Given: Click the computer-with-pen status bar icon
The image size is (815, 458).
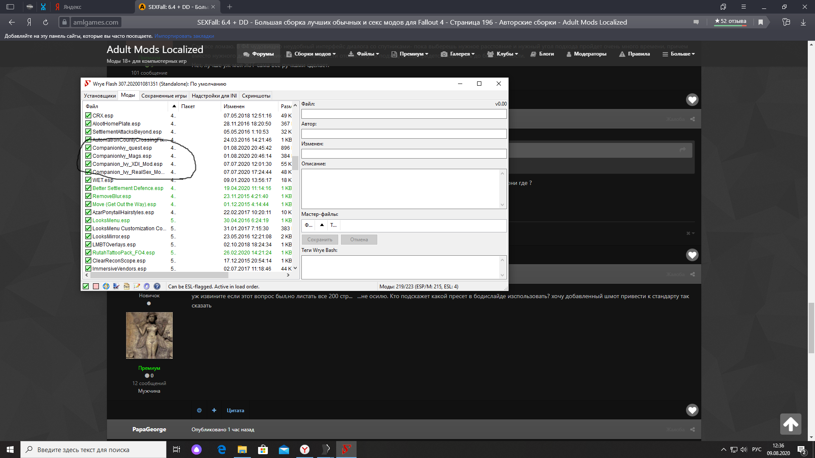Looking at the screenshot, I should (116, 286).
